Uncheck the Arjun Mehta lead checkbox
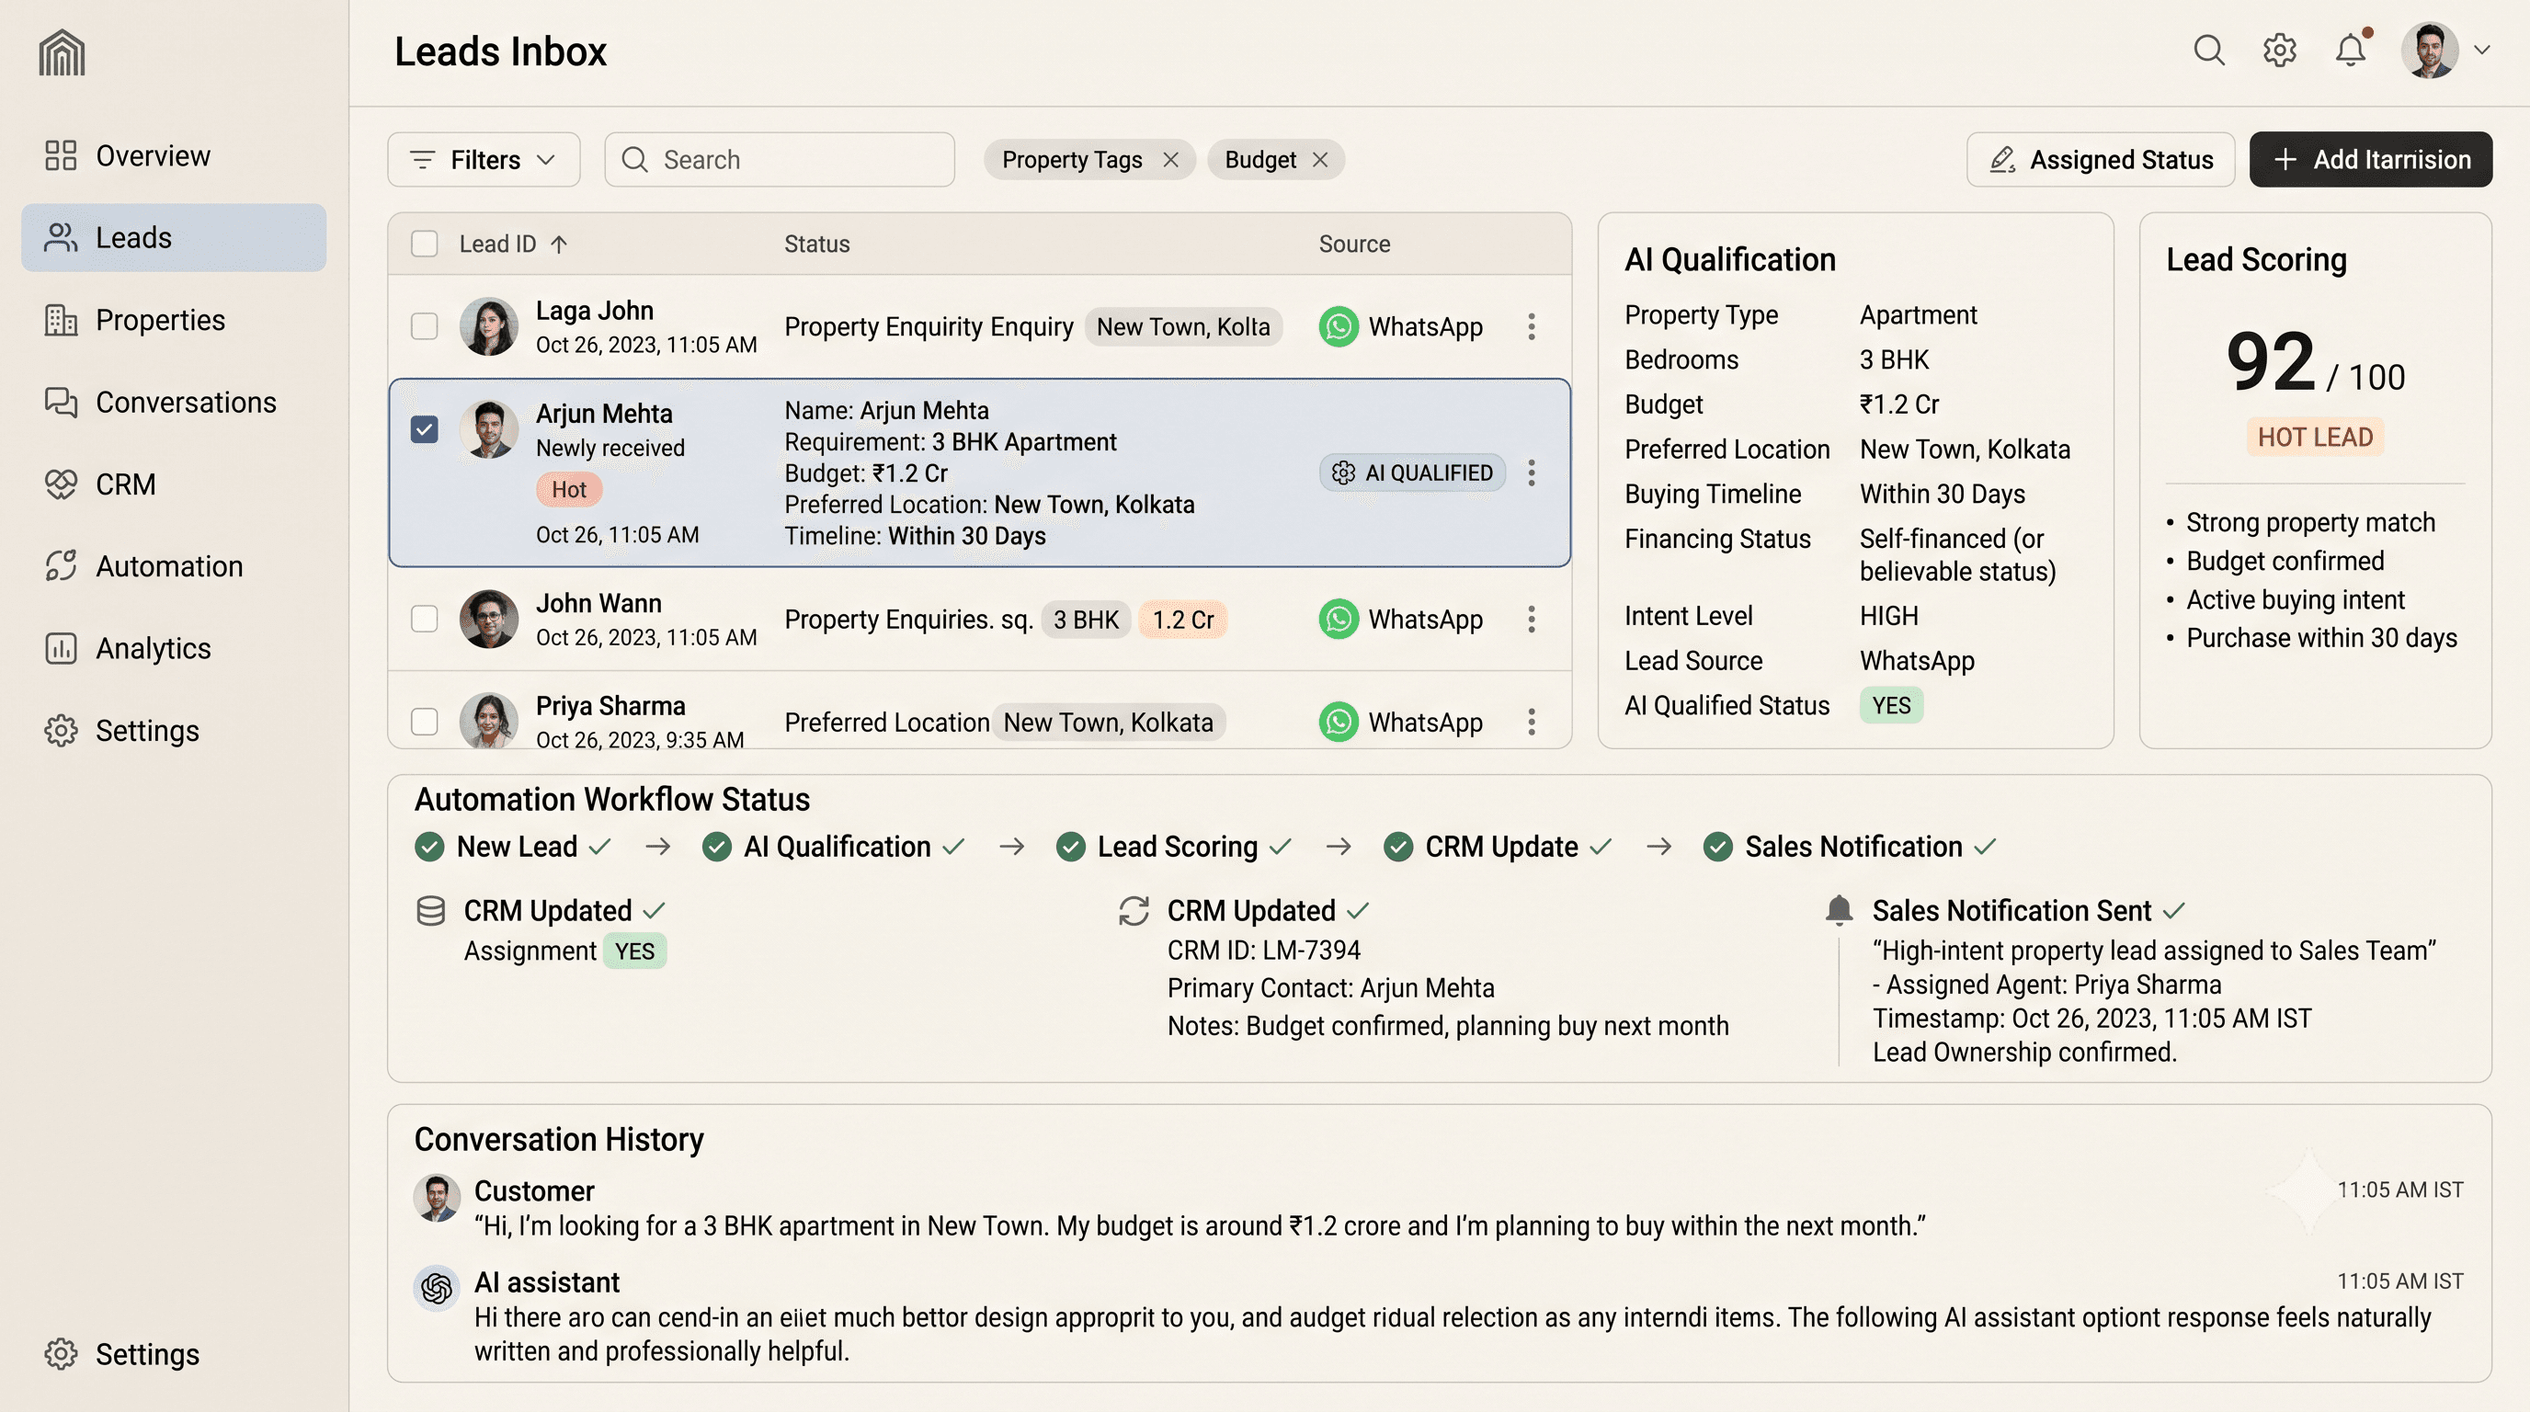2530x1412 pixels. (425, 429)
